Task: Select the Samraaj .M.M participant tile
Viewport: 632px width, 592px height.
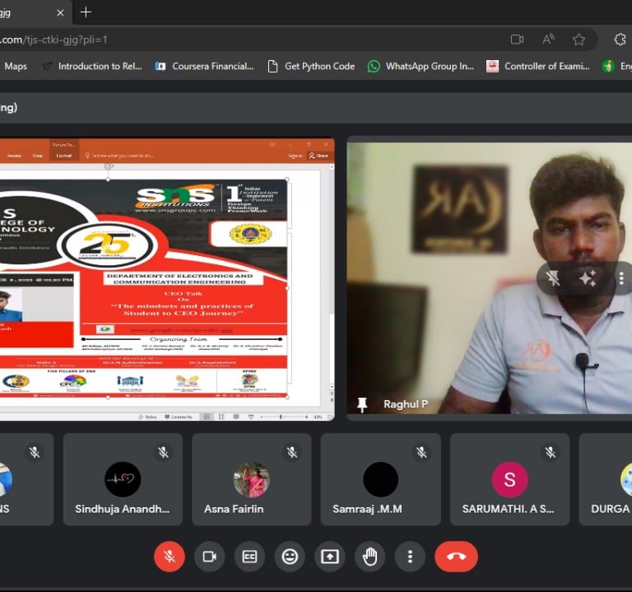Action: coord(380,479)
